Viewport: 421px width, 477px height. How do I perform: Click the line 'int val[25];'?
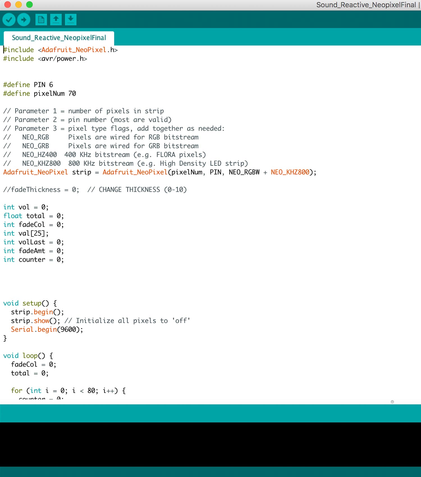26,233
